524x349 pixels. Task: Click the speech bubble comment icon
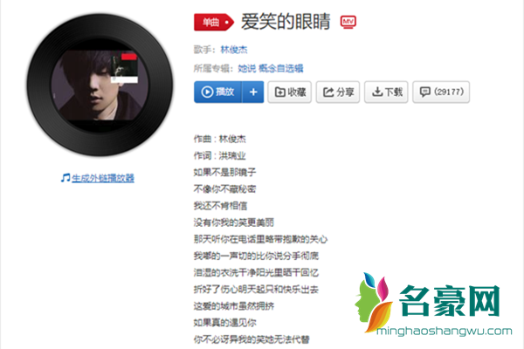point(424,92)
